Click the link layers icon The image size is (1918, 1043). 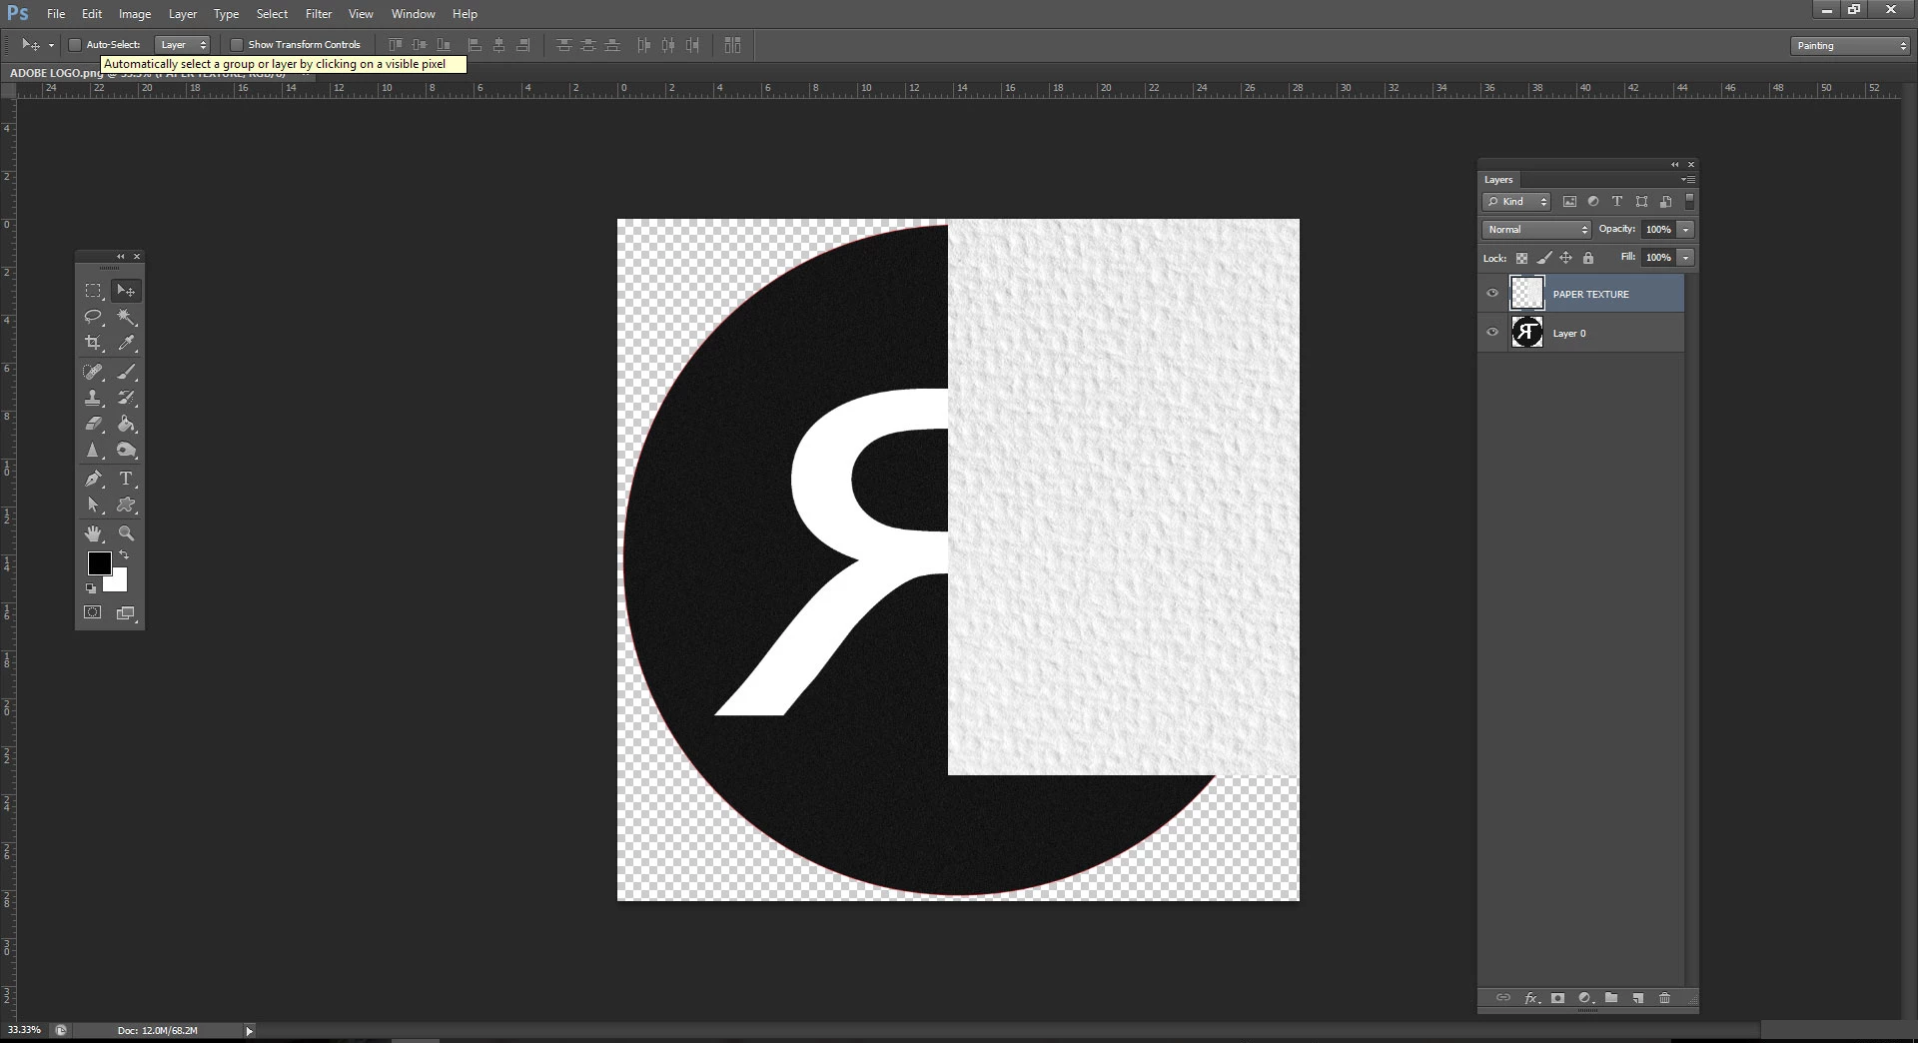coord(1502,998)
